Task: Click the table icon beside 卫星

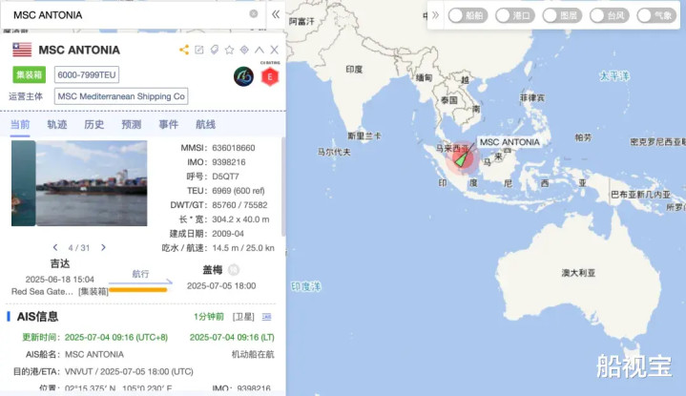Action: tap(266, 317)
